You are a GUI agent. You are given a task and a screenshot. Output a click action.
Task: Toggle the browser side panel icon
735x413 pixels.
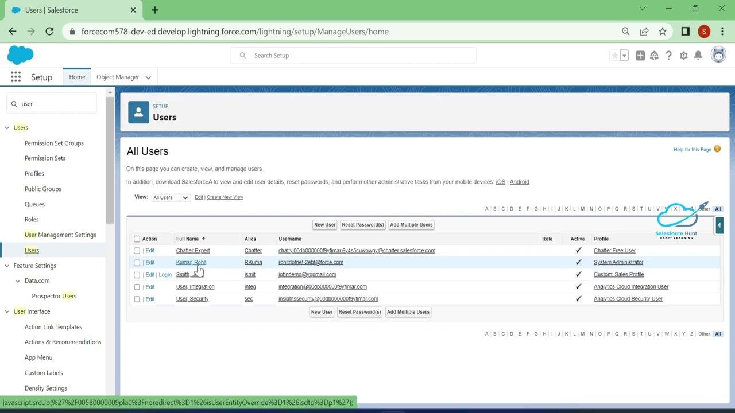[x=685, y=32]
